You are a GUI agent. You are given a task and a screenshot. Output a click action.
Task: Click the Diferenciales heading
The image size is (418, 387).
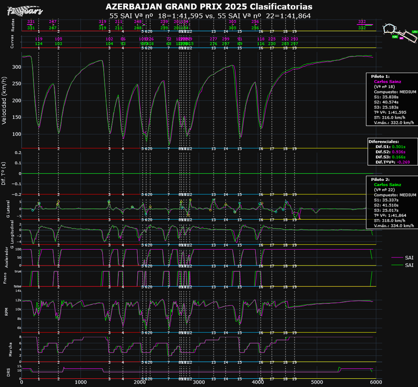[x=384, y=142]
